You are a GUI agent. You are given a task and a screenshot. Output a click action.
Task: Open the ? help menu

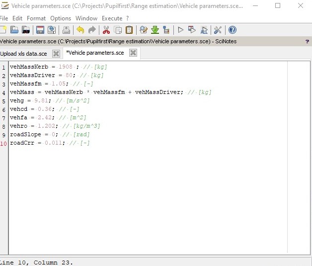coord(128,18)
